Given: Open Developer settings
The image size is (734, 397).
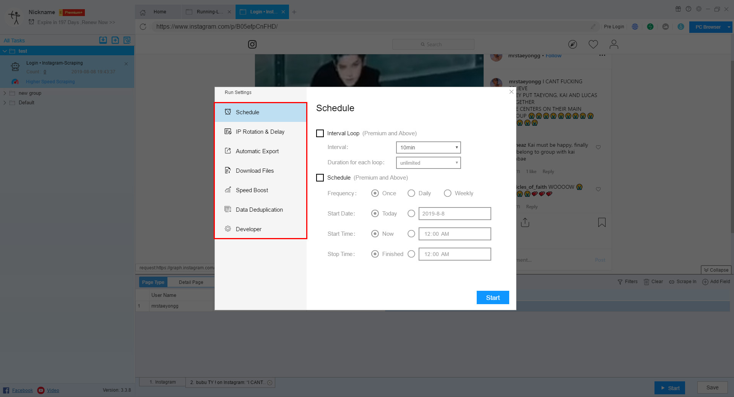Looking at the screenshot, I should pyautogui.click(x=261, y=229).
